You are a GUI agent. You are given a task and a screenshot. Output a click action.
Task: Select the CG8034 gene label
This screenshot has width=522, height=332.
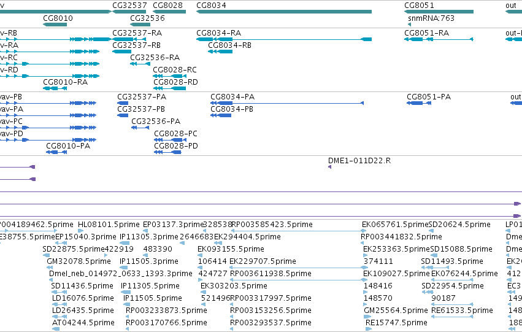point(212,6)
